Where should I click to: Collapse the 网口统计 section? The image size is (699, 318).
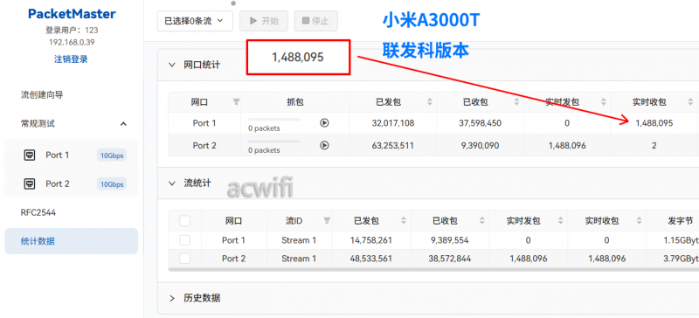click(172, 65)
